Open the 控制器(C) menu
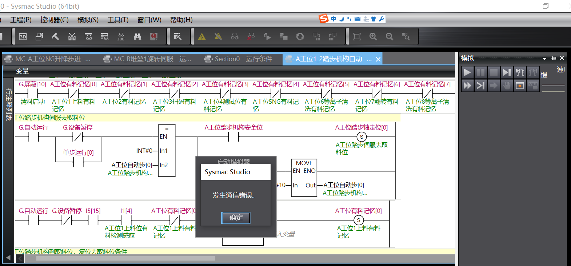This screenshot has width=571, height=266. pyautogui.click(x=54, y=20)
